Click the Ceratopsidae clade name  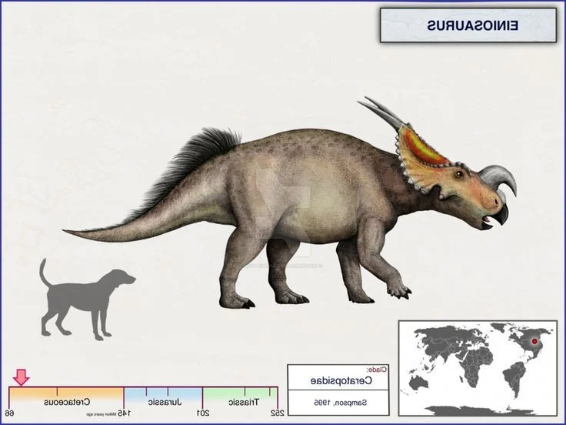pyautogui.click(x=340, y=380)
